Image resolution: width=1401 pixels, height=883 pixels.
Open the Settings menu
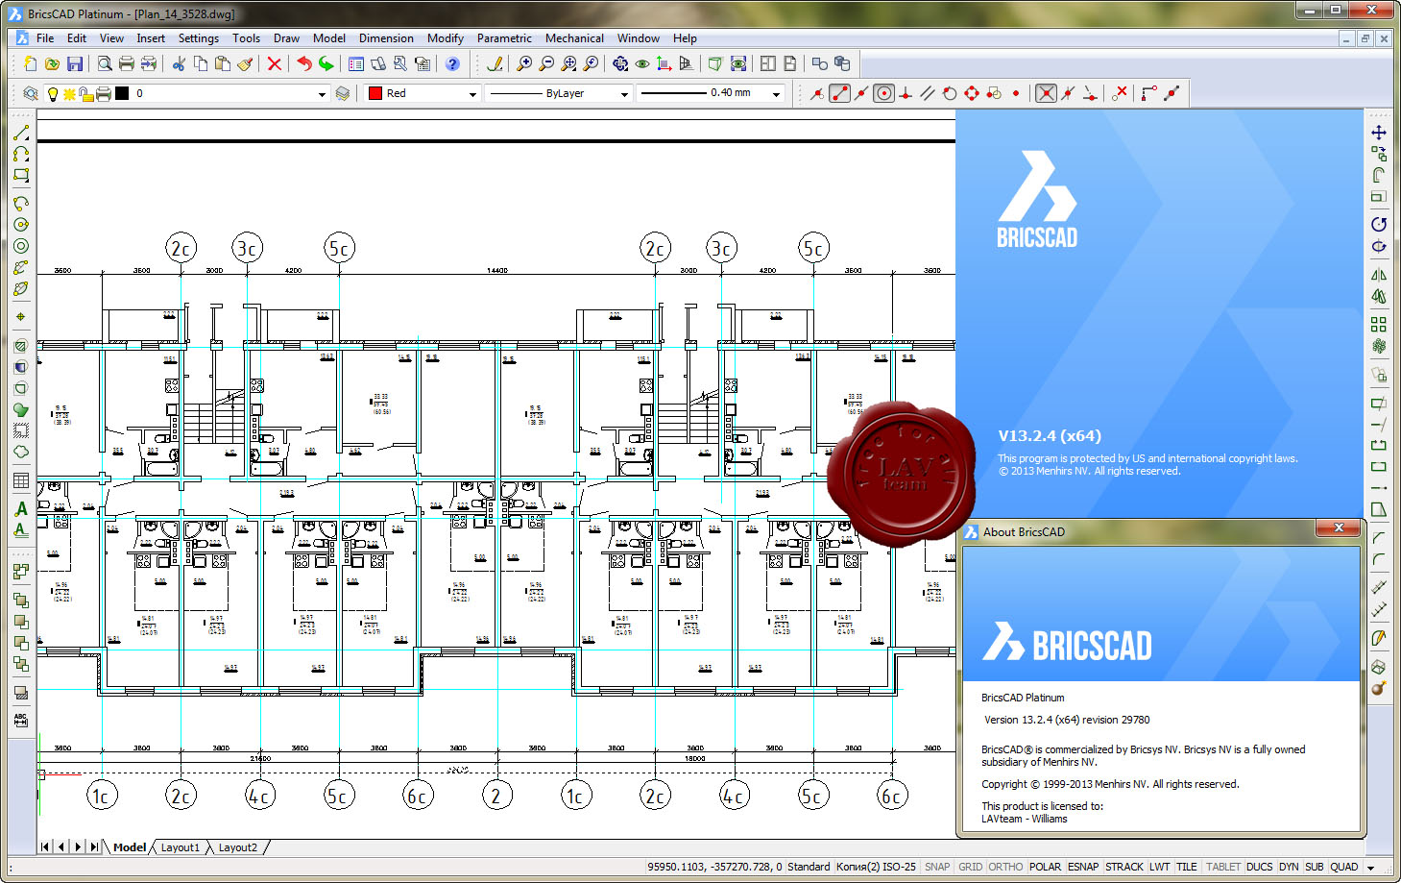point(198,38)
